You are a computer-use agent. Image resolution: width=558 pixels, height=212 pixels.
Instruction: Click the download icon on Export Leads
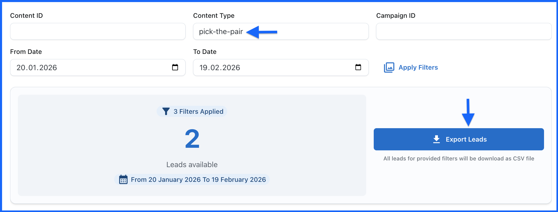tap(436, 139)
